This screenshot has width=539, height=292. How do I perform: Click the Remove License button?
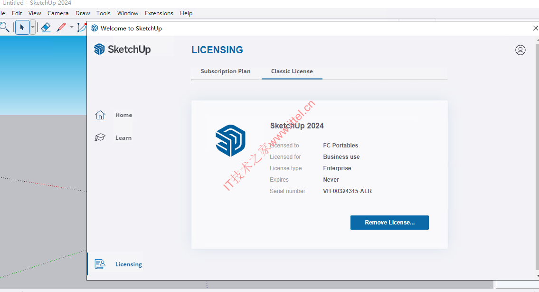tap(389, 223)
